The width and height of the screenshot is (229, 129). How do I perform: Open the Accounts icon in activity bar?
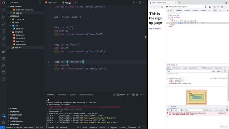[3, 115]
